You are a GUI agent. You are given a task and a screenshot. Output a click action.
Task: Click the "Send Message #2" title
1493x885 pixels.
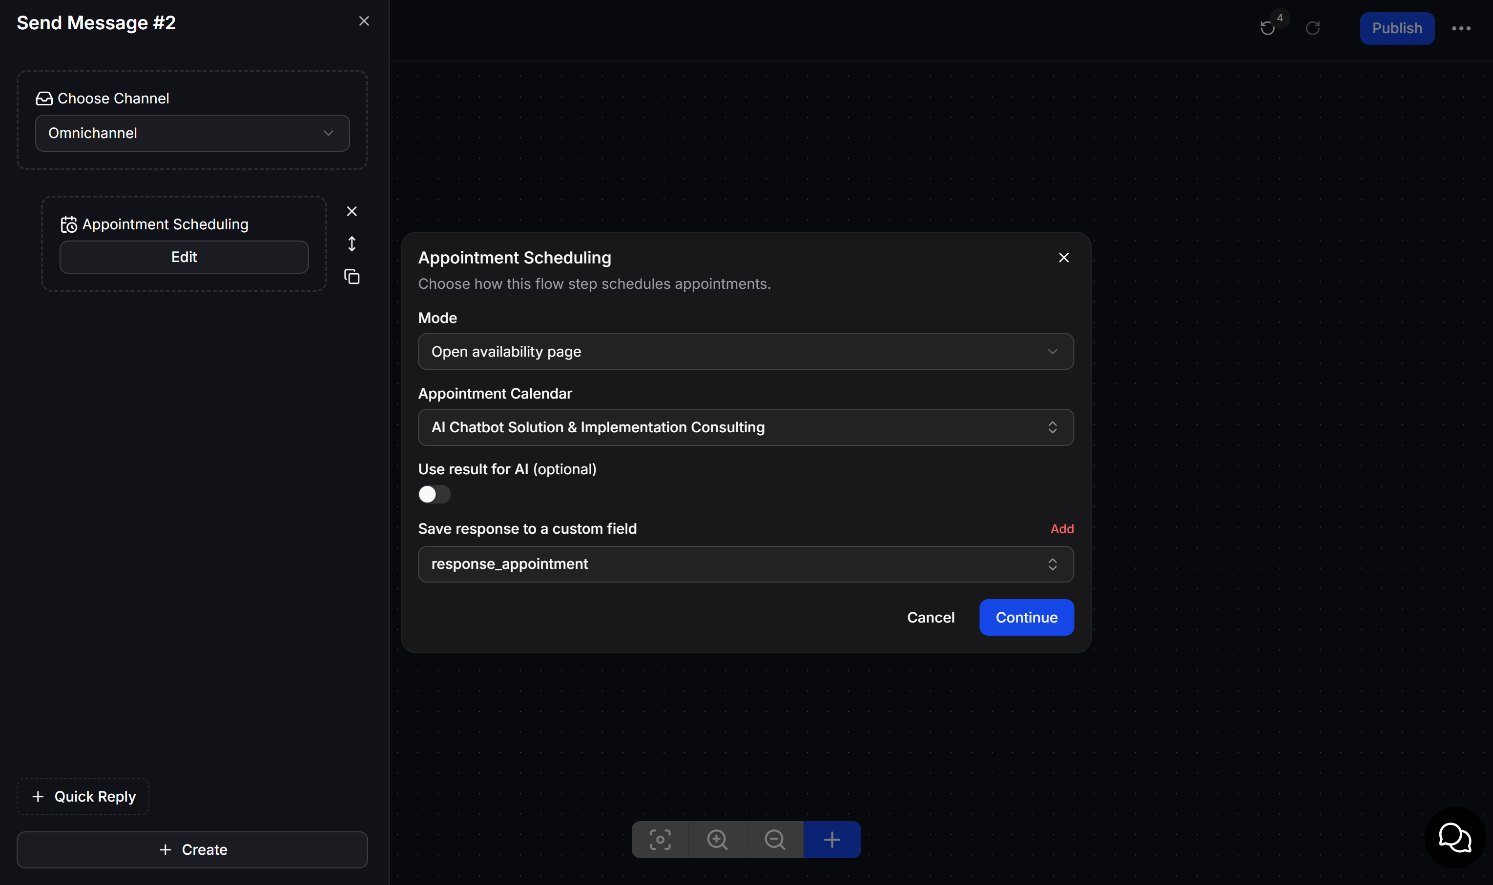(96, 22)
